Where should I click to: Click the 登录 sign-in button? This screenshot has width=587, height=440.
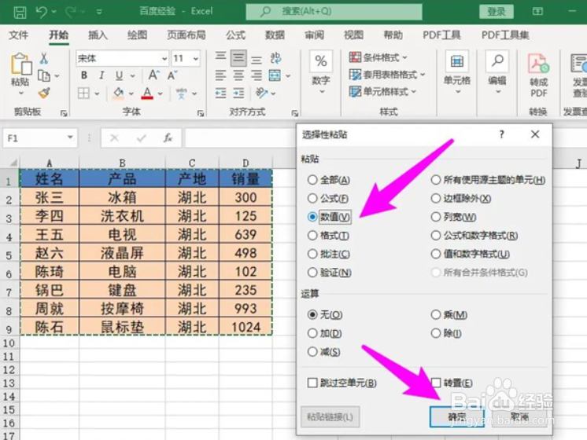pos(496,12)
